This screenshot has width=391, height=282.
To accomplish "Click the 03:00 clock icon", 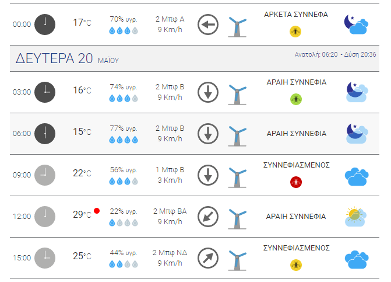I will [x=45, y=92].
